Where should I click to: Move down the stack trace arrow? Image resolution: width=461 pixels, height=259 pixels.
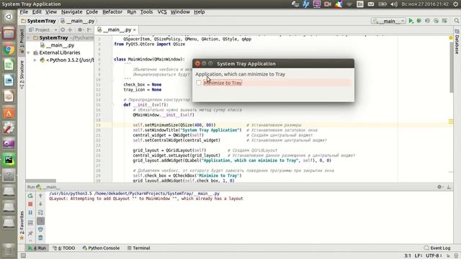tap(40, 204)
